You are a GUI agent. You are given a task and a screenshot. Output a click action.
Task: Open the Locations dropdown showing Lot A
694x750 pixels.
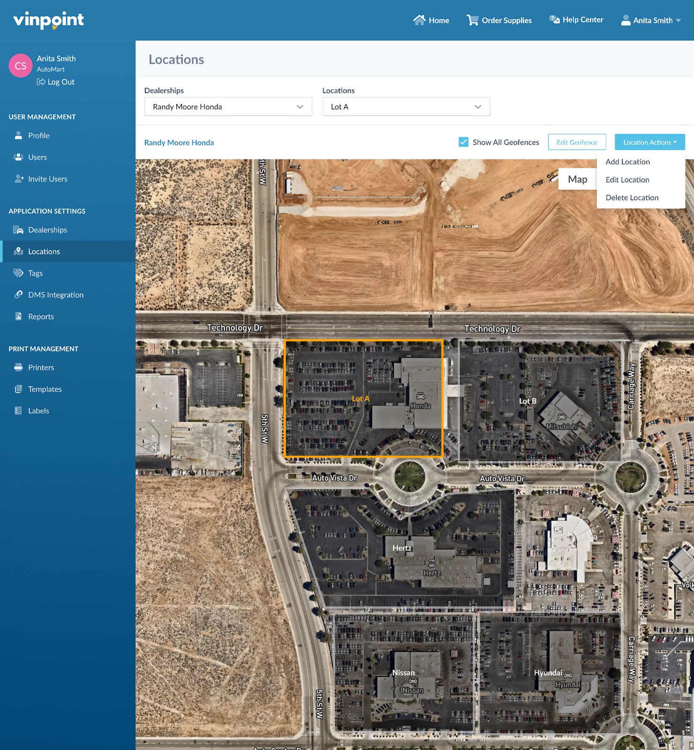coord(406,107)
